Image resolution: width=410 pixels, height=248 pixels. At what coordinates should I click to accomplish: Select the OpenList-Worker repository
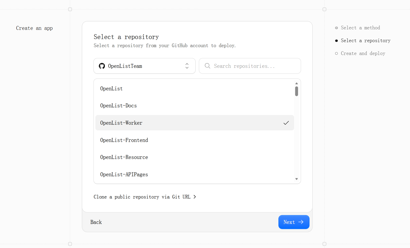pyautogui.click(x=194, y=123)
